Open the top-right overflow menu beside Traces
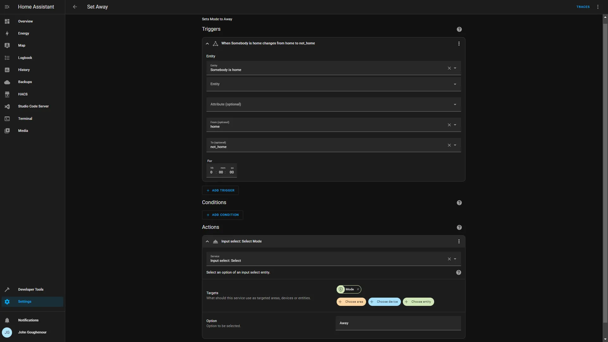 coord(598,7)
